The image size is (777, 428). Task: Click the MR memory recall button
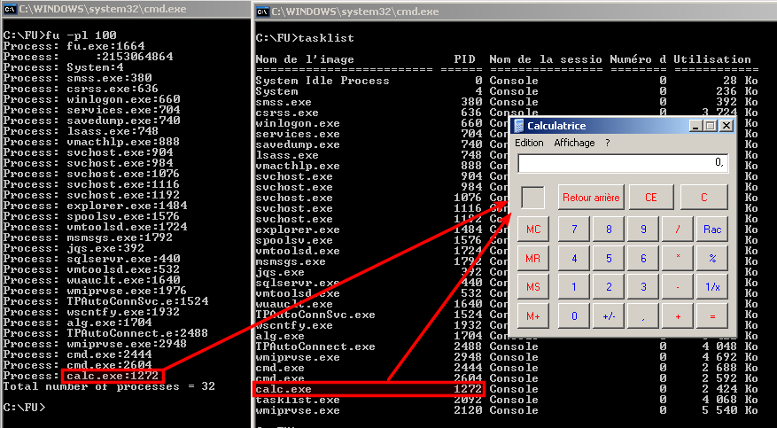pos(532,259)
